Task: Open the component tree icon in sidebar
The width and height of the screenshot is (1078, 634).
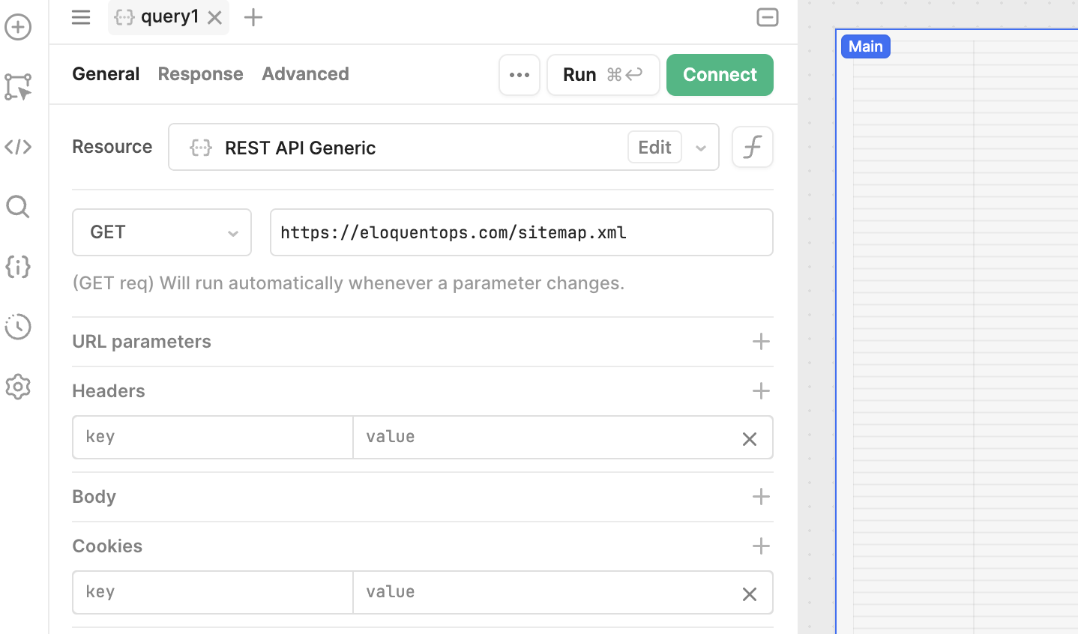Action: (x=18, y=87)
